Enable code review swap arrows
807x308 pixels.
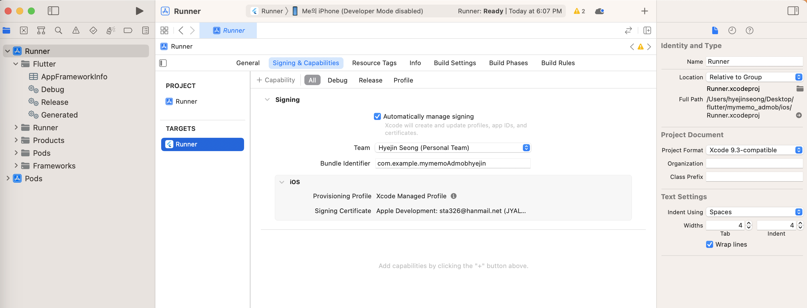[628, 30]
